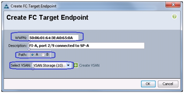The image size is (186, 100).
Task: Confirm dialog with OK button
Action: 148,84
